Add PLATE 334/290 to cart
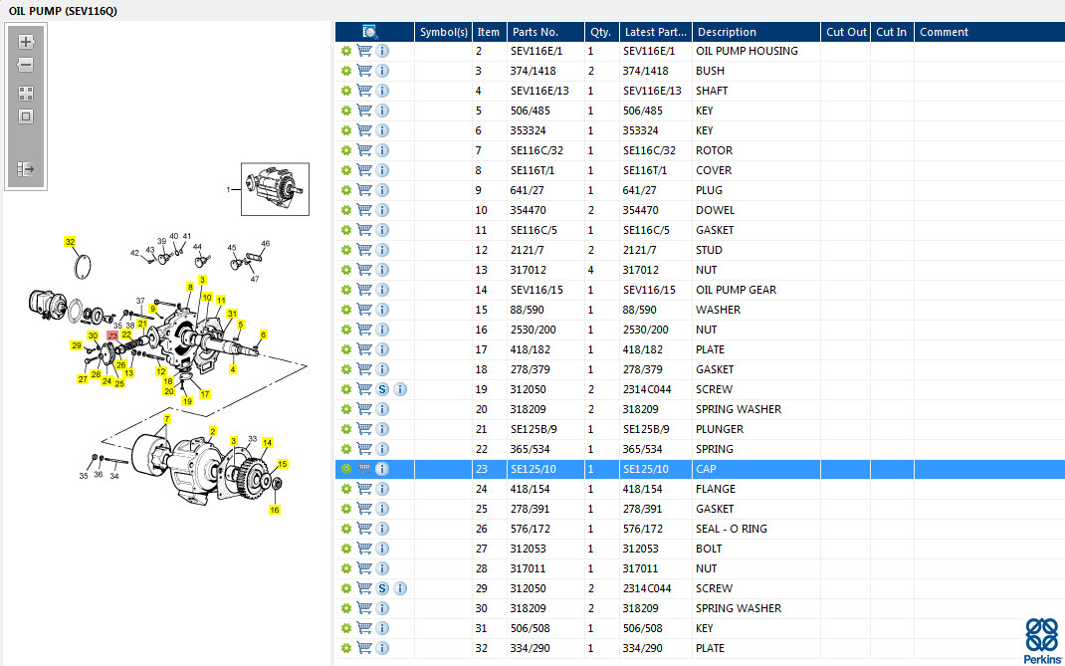The height and width of the screenshot is (666, 1065). [364, 648]
